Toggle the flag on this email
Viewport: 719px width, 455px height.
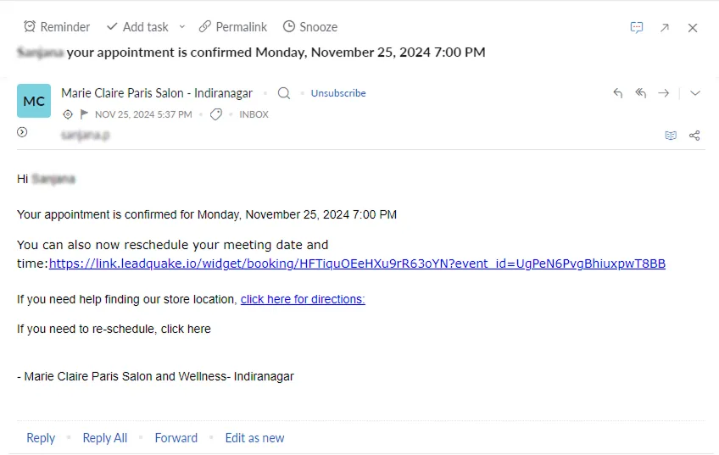click(84, 114)
